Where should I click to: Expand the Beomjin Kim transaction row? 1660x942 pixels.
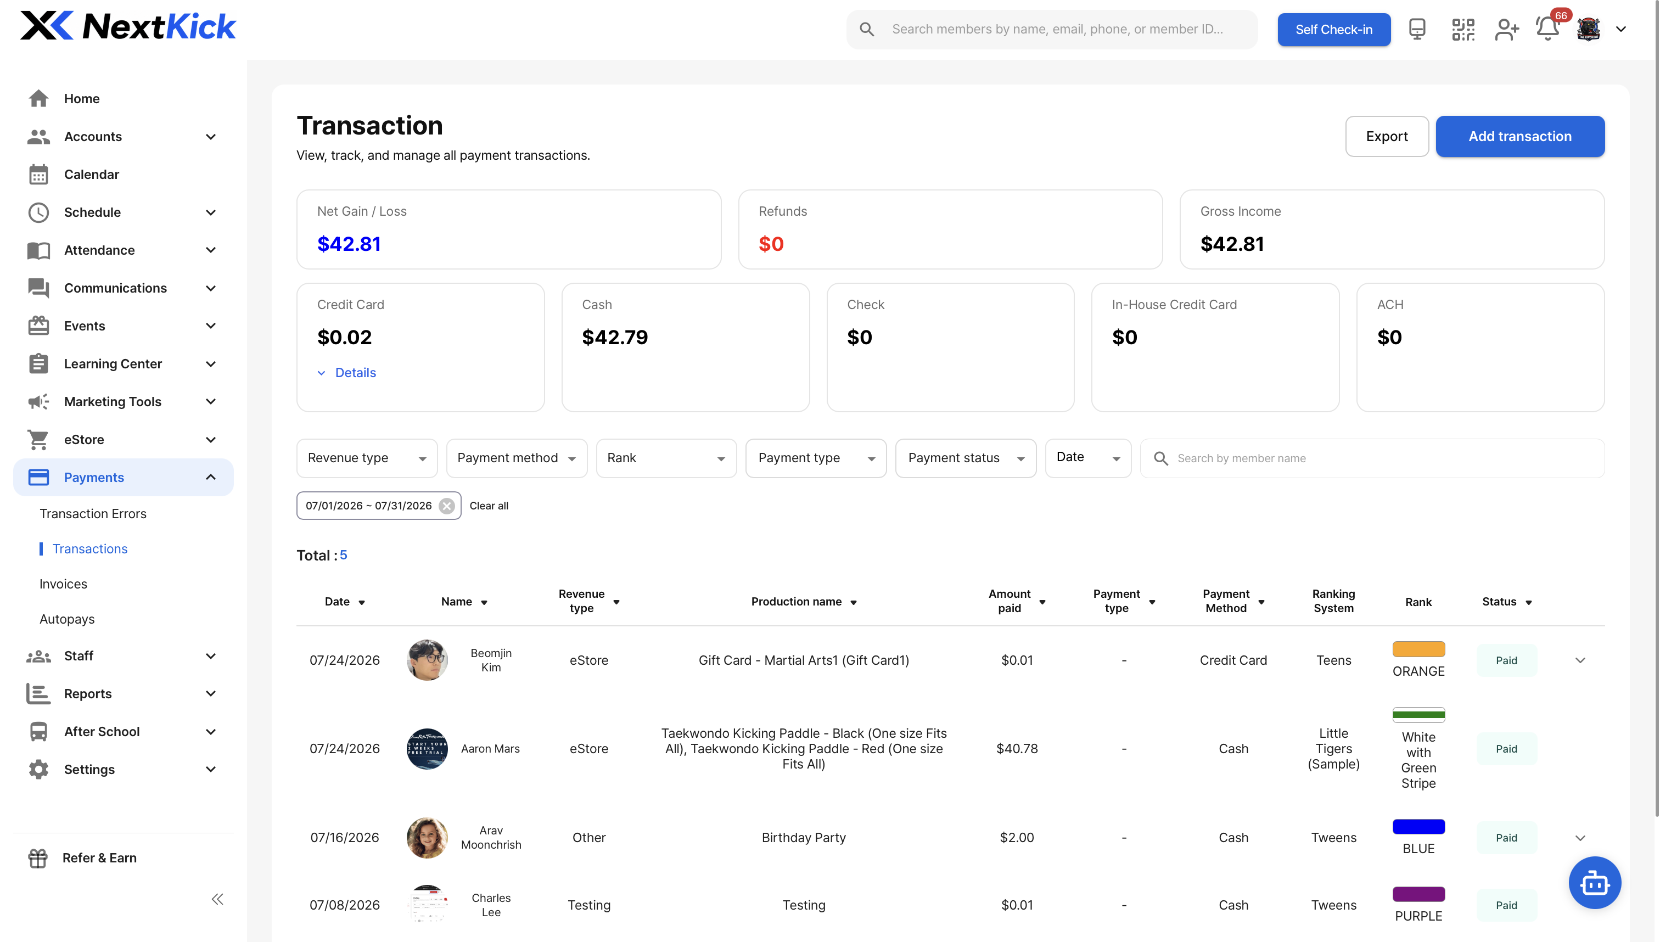[x=1580, y=660]
